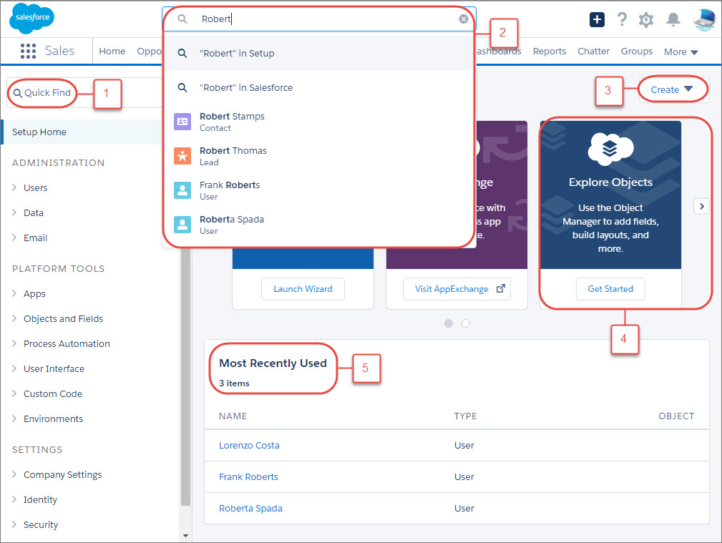Open the App Launcher grid icon
722x543 pixels.
pyautogui.click(x=28, y=51)
